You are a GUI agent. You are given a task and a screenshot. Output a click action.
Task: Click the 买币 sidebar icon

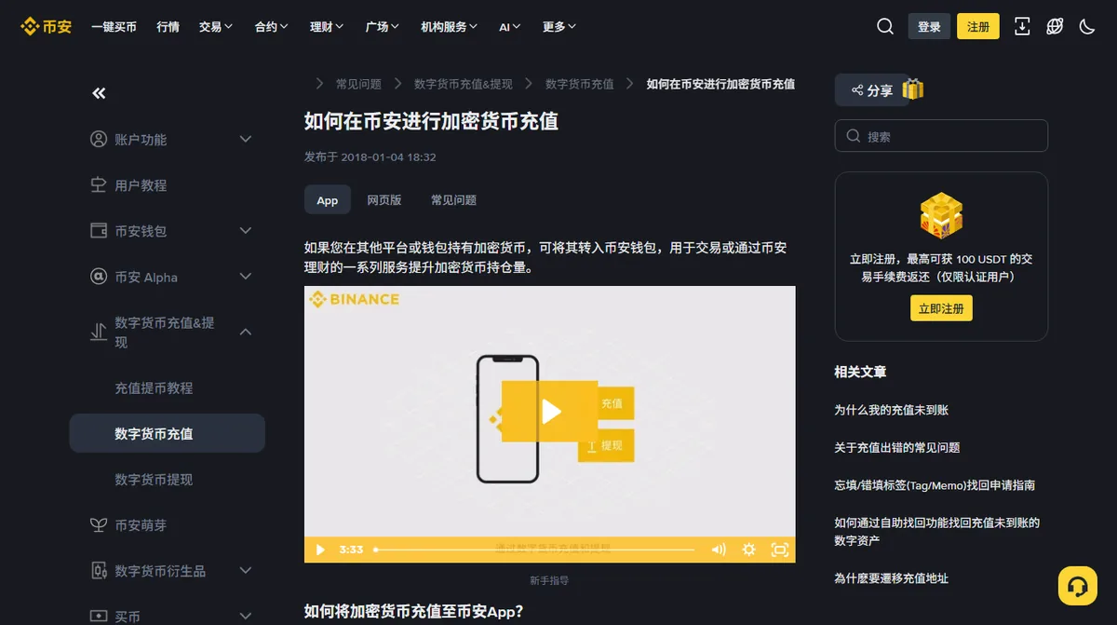pyautogui.click(x=99, y=616)
